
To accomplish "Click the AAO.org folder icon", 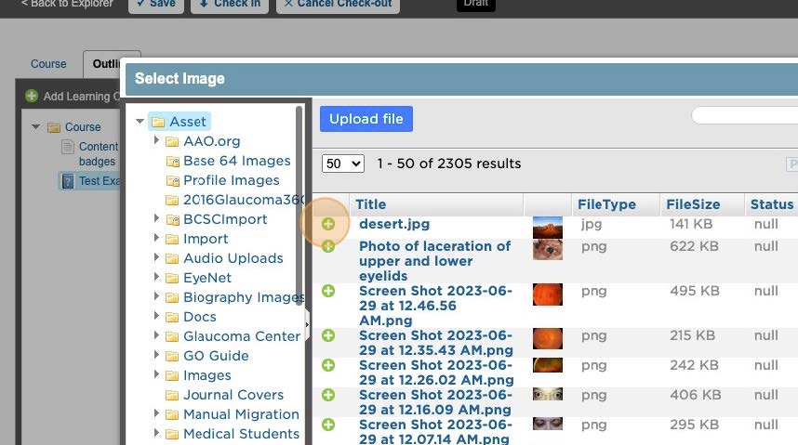I will [x=172, y=141].
